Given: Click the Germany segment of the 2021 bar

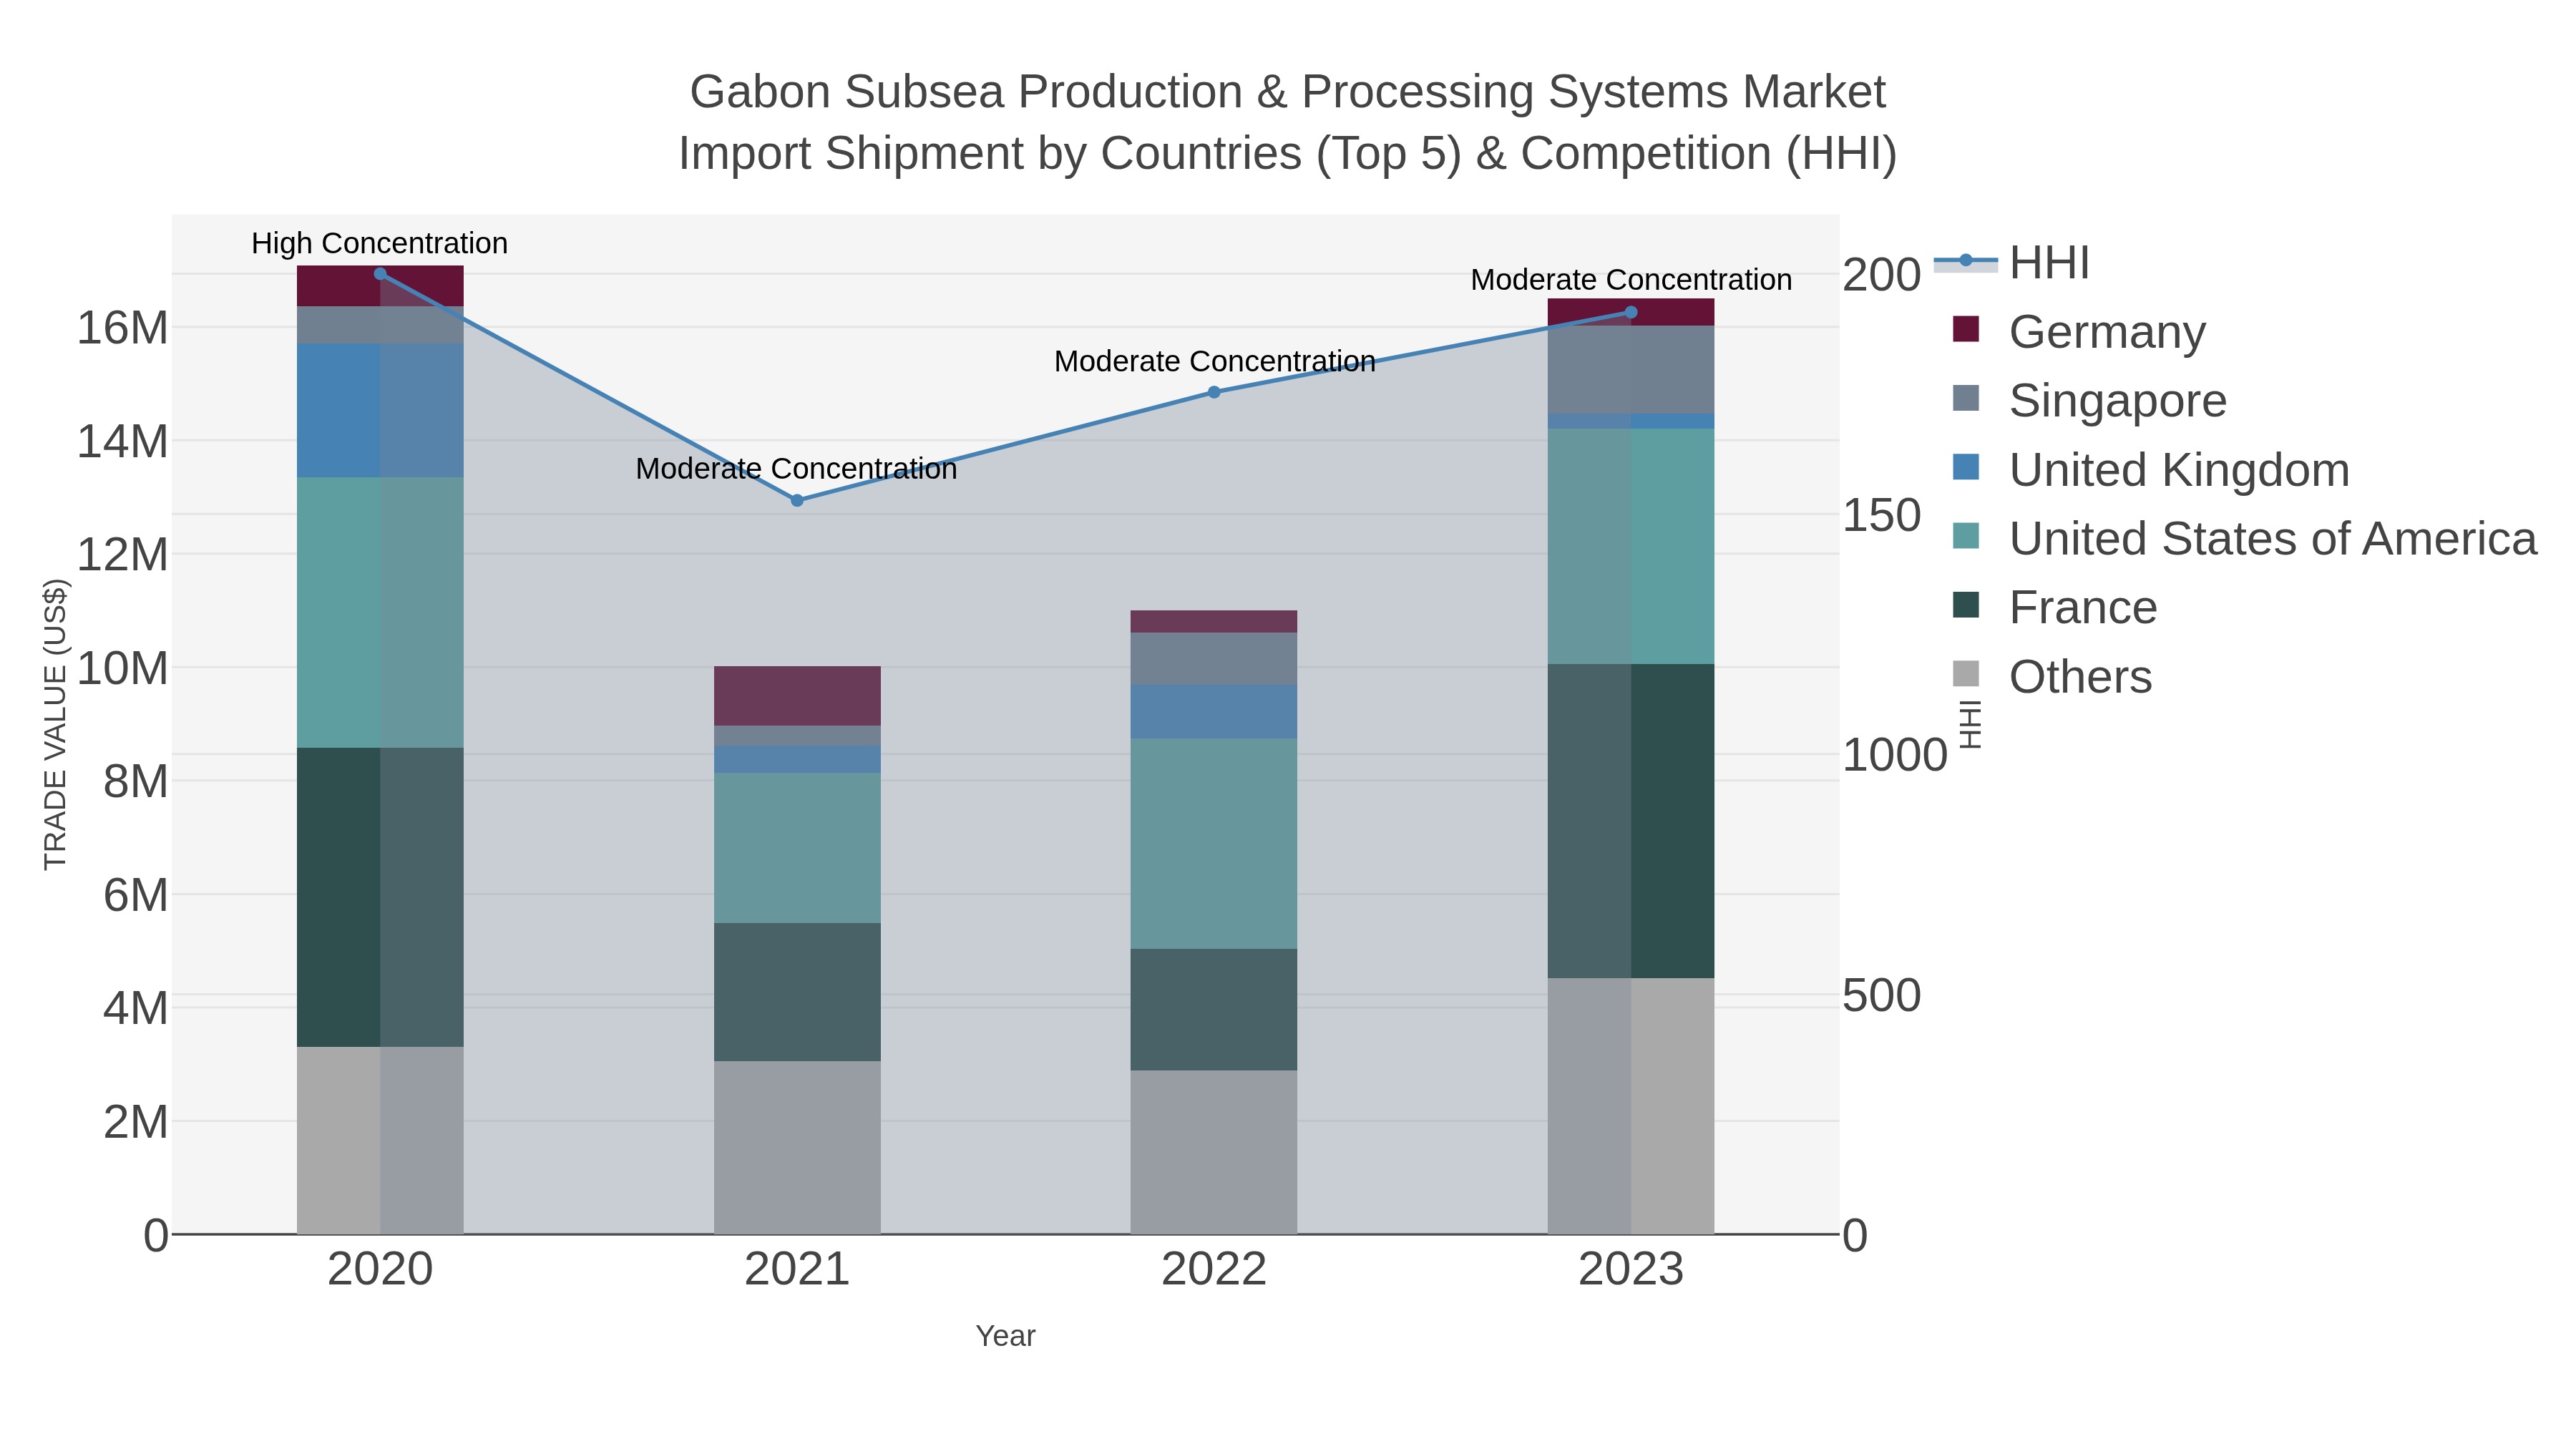Looking at the screenshot, I should 797,696.
